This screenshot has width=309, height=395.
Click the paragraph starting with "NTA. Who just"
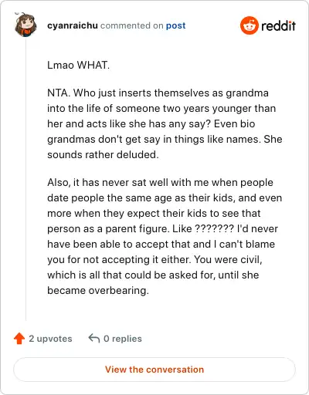point(165,123)
